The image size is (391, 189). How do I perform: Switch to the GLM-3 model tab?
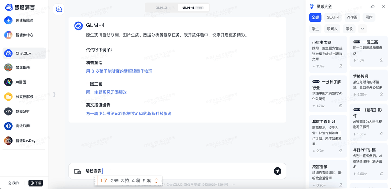(161, 7)
